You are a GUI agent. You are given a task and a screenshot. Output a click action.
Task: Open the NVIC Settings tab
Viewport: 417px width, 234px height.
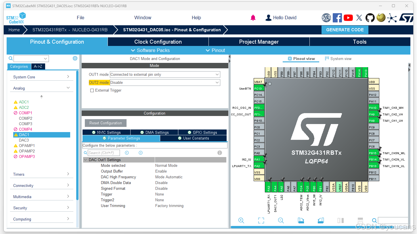[106, 132]
